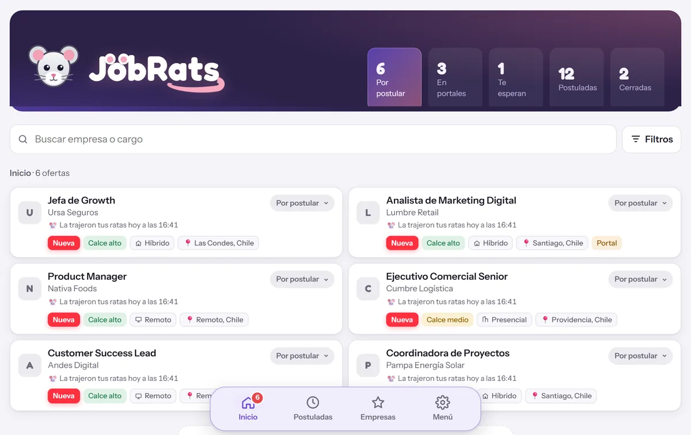691x435 pixels.
Task: Open the Ejecutivo Comercial Senior title
Action: (x=447, y=276)
